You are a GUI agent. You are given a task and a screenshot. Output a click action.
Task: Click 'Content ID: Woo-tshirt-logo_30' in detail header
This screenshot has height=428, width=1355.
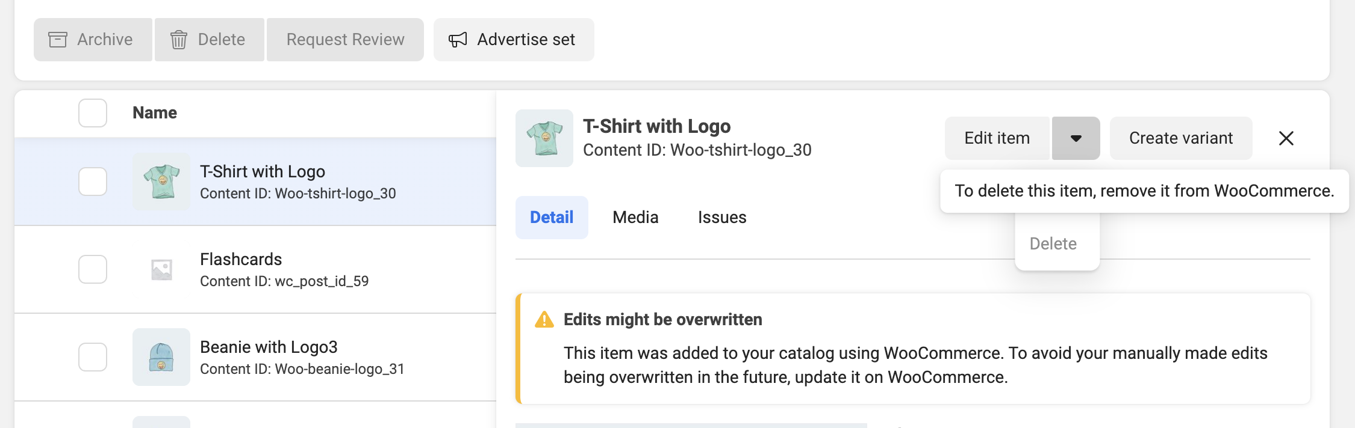[697, 150]
